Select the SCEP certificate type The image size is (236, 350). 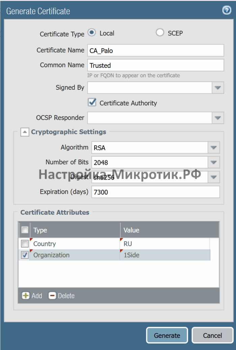(x=160, y=33)
